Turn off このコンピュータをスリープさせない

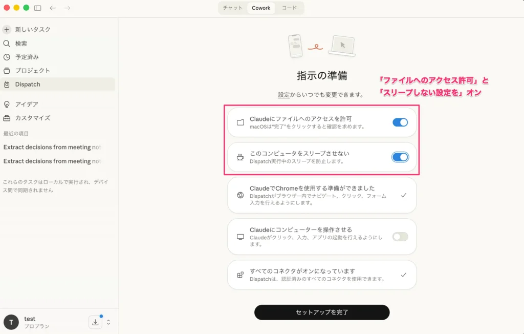click(x=400, y=158)
